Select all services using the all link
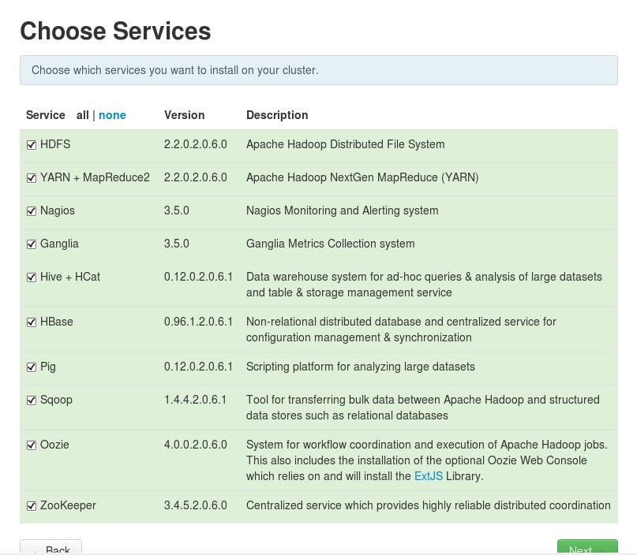This screenshot has width=637, height=555. pyautogui.click(x=83, y=115)
